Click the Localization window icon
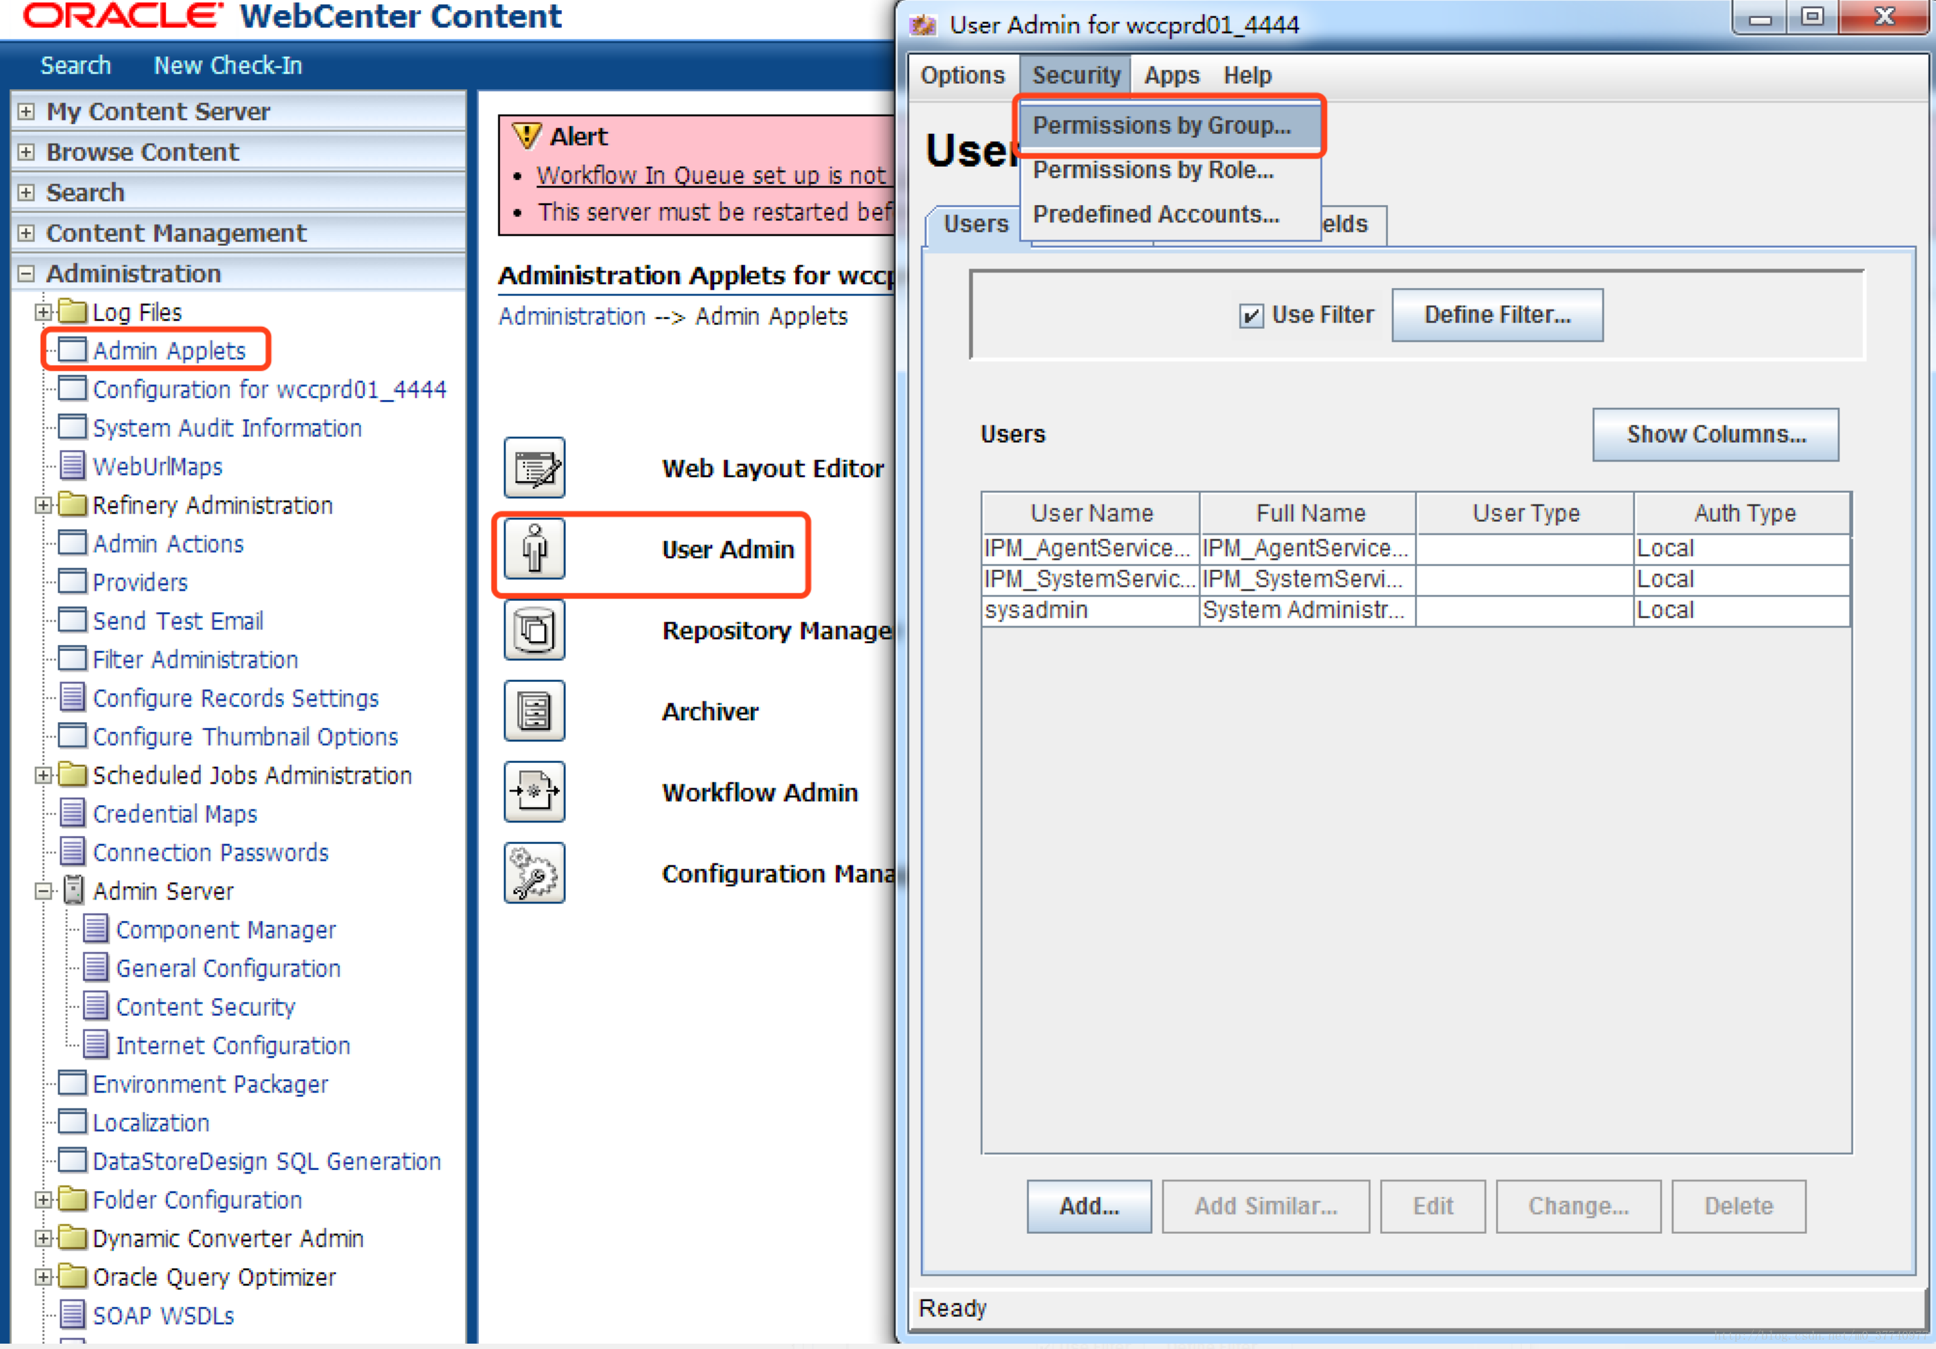Screen dimensions: 1936x1349 [x=72, y=1122]
